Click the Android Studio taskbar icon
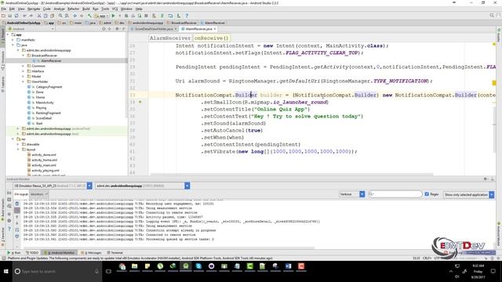The height and width of the screenshot is (282, 502). (186, 266)
